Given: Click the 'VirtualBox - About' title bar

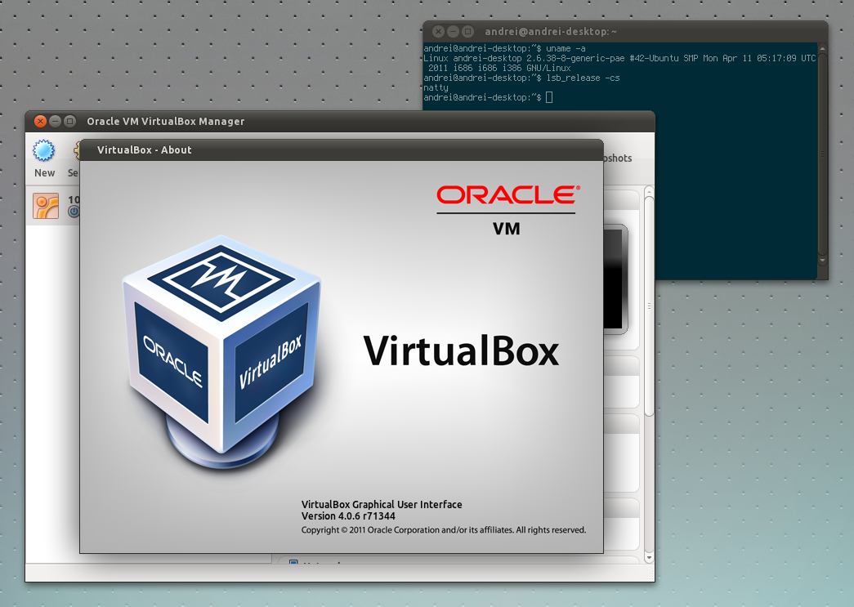Looking at the screenshot, I should pos(342,150).
